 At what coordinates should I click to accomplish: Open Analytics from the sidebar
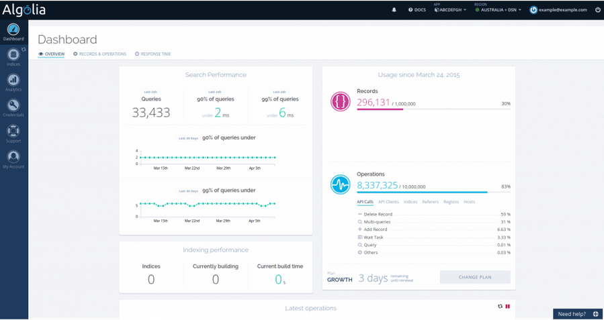pyautogui.click(x=13, y=82)
